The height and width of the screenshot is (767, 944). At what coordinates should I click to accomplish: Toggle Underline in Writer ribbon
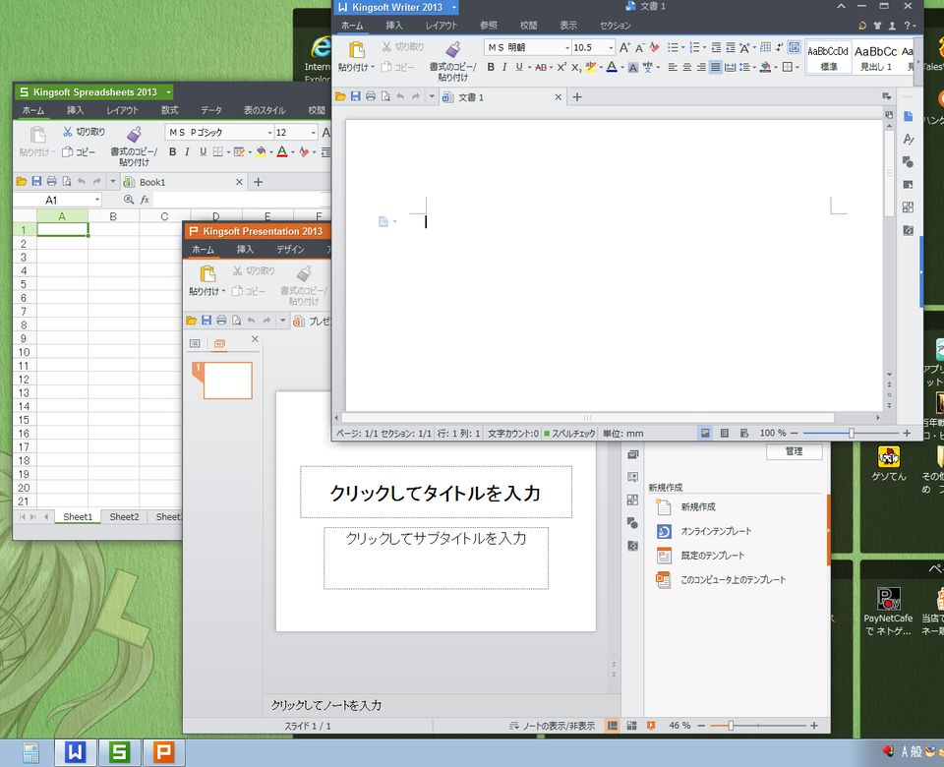(519, 67)
